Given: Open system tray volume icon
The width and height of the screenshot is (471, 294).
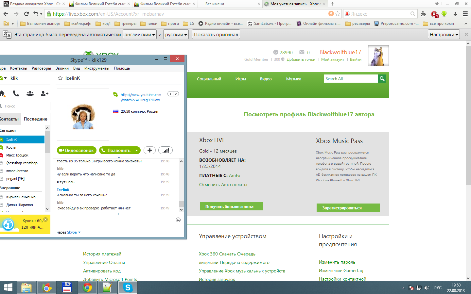Looking at the screenshot, I should 427,288.
